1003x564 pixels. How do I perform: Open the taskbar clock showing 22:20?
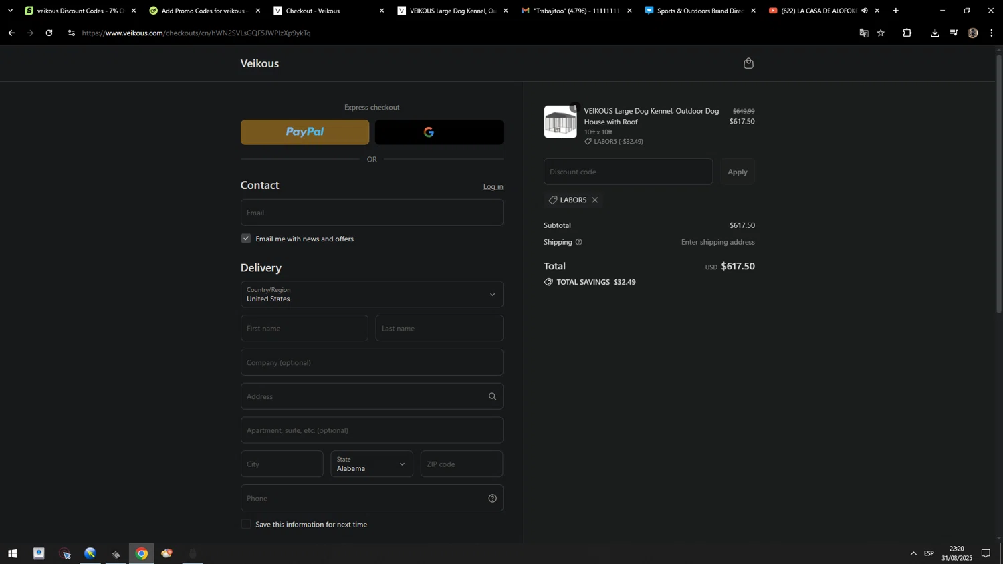pyautogui.click(x=957, y=553)
